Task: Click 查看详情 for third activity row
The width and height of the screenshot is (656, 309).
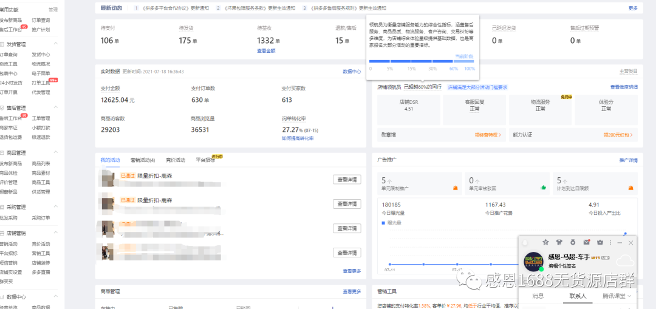Action: tap(347, 228)
